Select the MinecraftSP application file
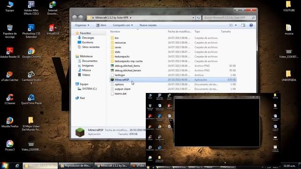This screenshot has height=169, width=301. pos(173,80)
